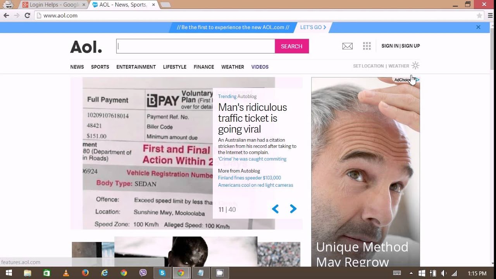Dismiss the blue AOL.com banner with X
The height and width of the screenshot is (279, 496).
[478, 27]
